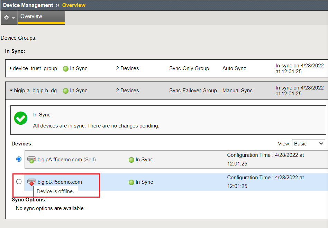
Task: Switch to the Overview tab
Action: pyautogui.click(x=41, y=18)
